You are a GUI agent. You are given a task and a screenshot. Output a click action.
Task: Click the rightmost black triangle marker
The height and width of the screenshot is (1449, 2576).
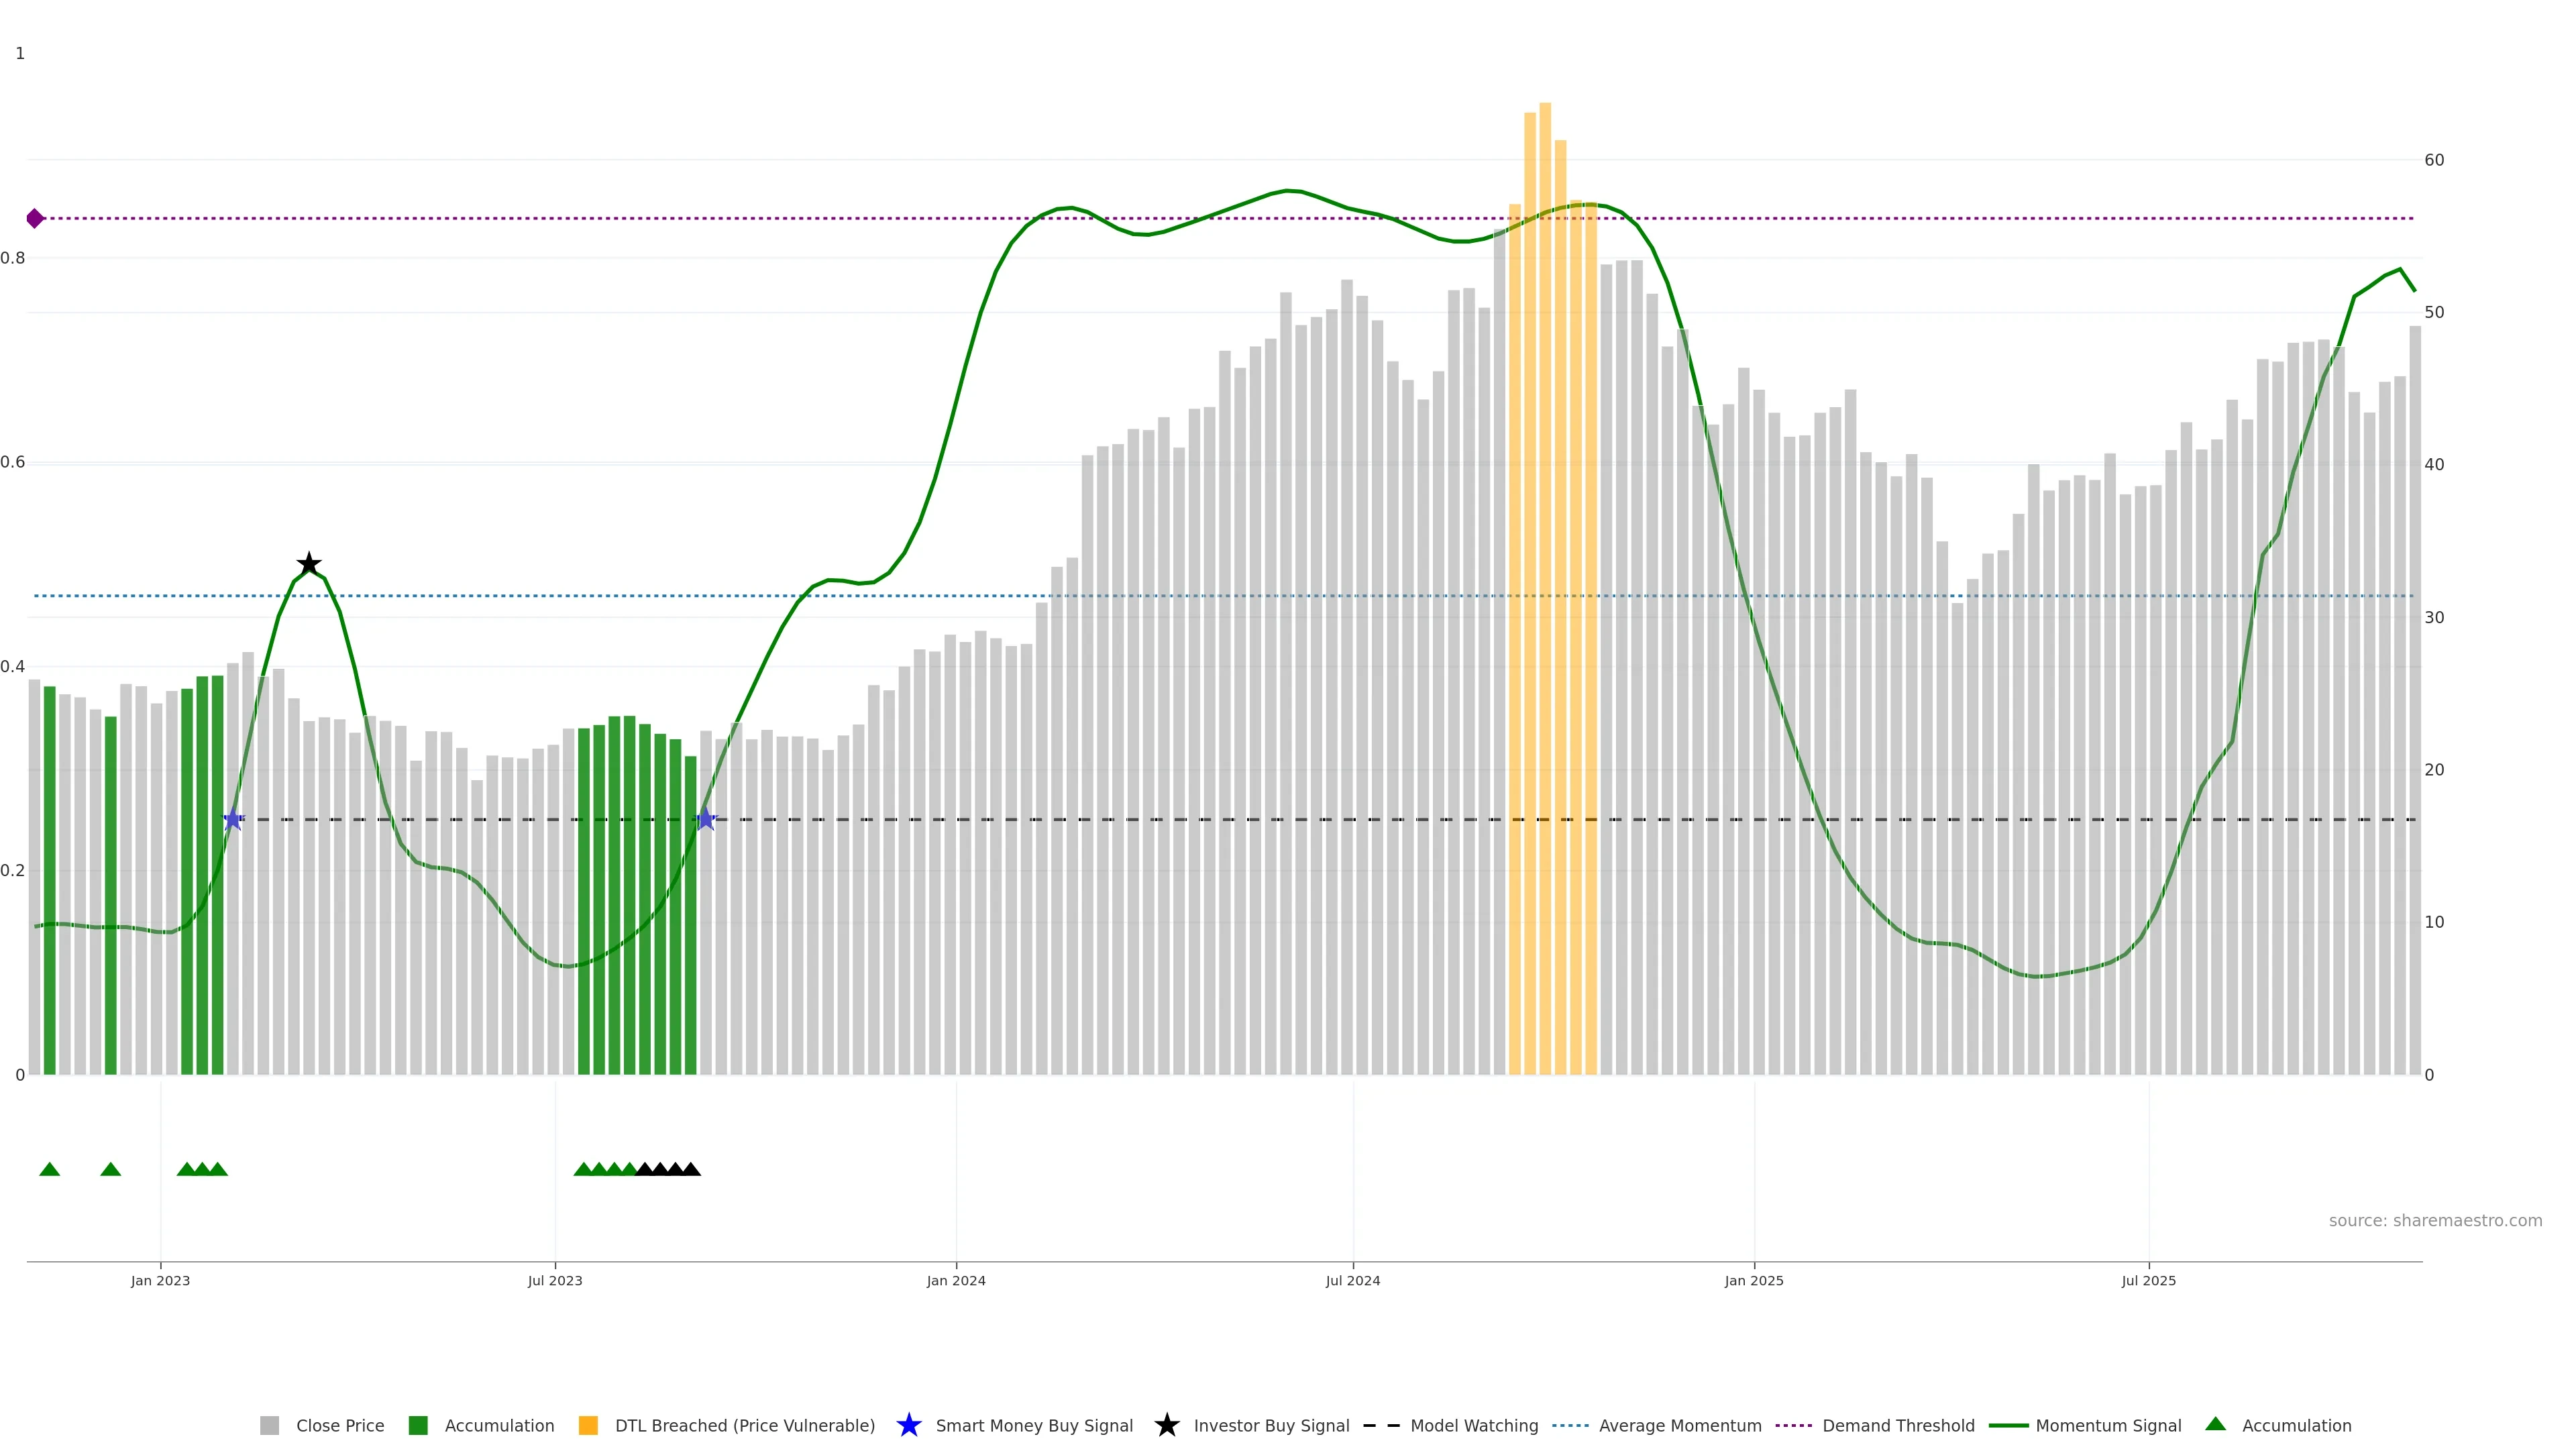pyautogui.click(x=691, y=1169)
